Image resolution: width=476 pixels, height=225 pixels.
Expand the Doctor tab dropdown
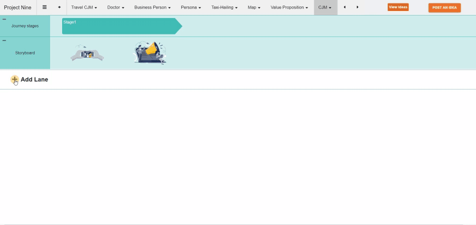[x=115, y=7]
